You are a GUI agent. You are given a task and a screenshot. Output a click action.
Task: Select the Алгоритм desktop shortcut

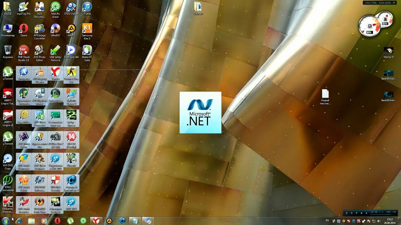point(24,74)
